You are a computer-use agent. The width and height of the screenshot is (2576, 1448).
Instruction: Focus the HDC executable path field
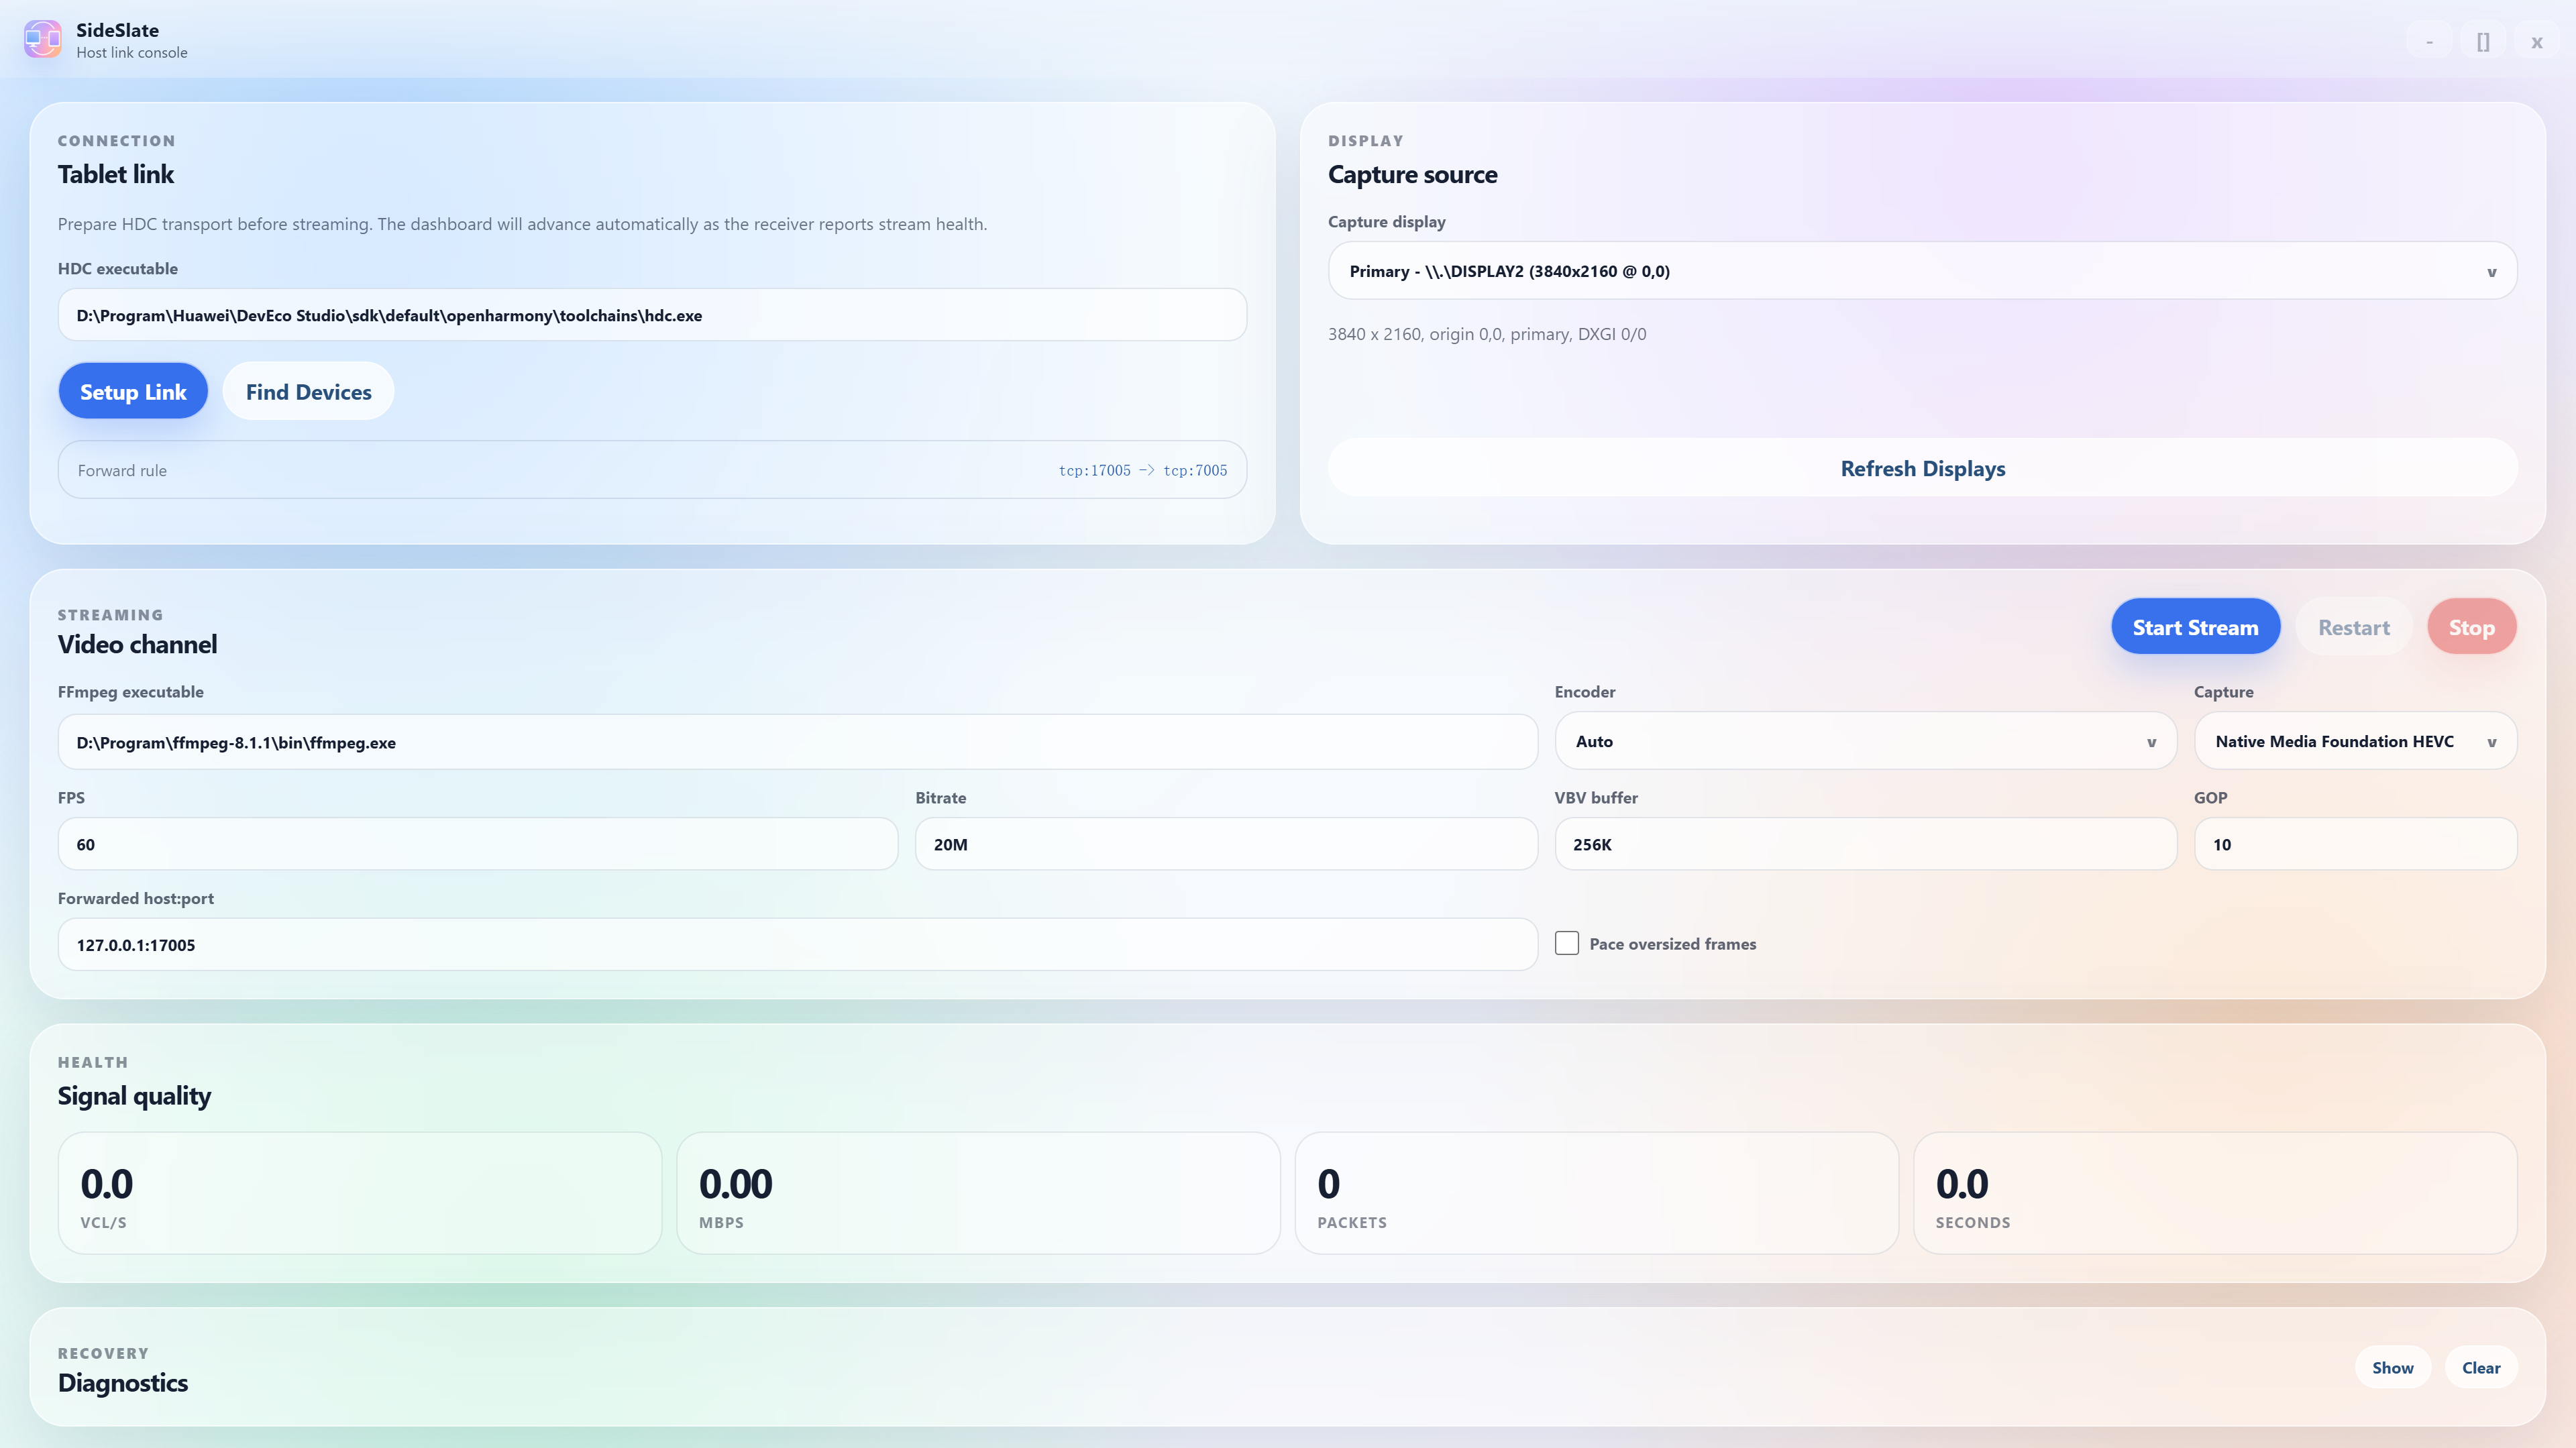tap(652, 315)
